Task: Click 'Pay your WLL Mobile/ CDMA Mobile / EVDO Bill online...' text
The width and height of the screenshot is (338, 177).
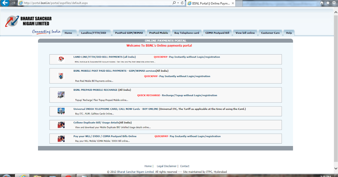Action: pos(103,141)
